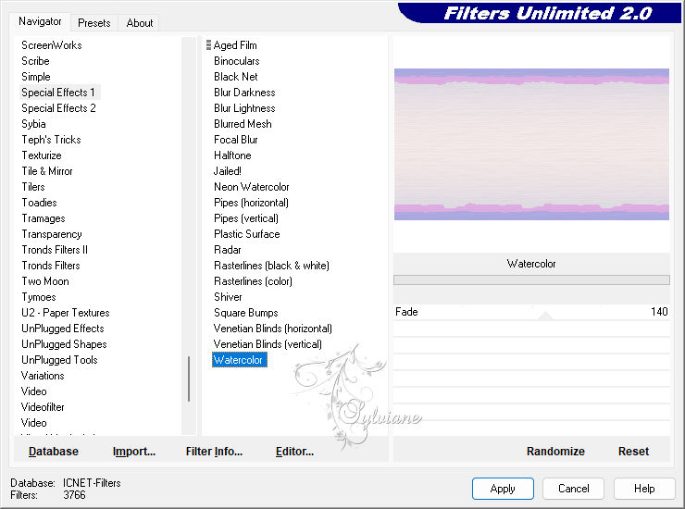Click the Watercolor progress bar

(x=531, y=279)
